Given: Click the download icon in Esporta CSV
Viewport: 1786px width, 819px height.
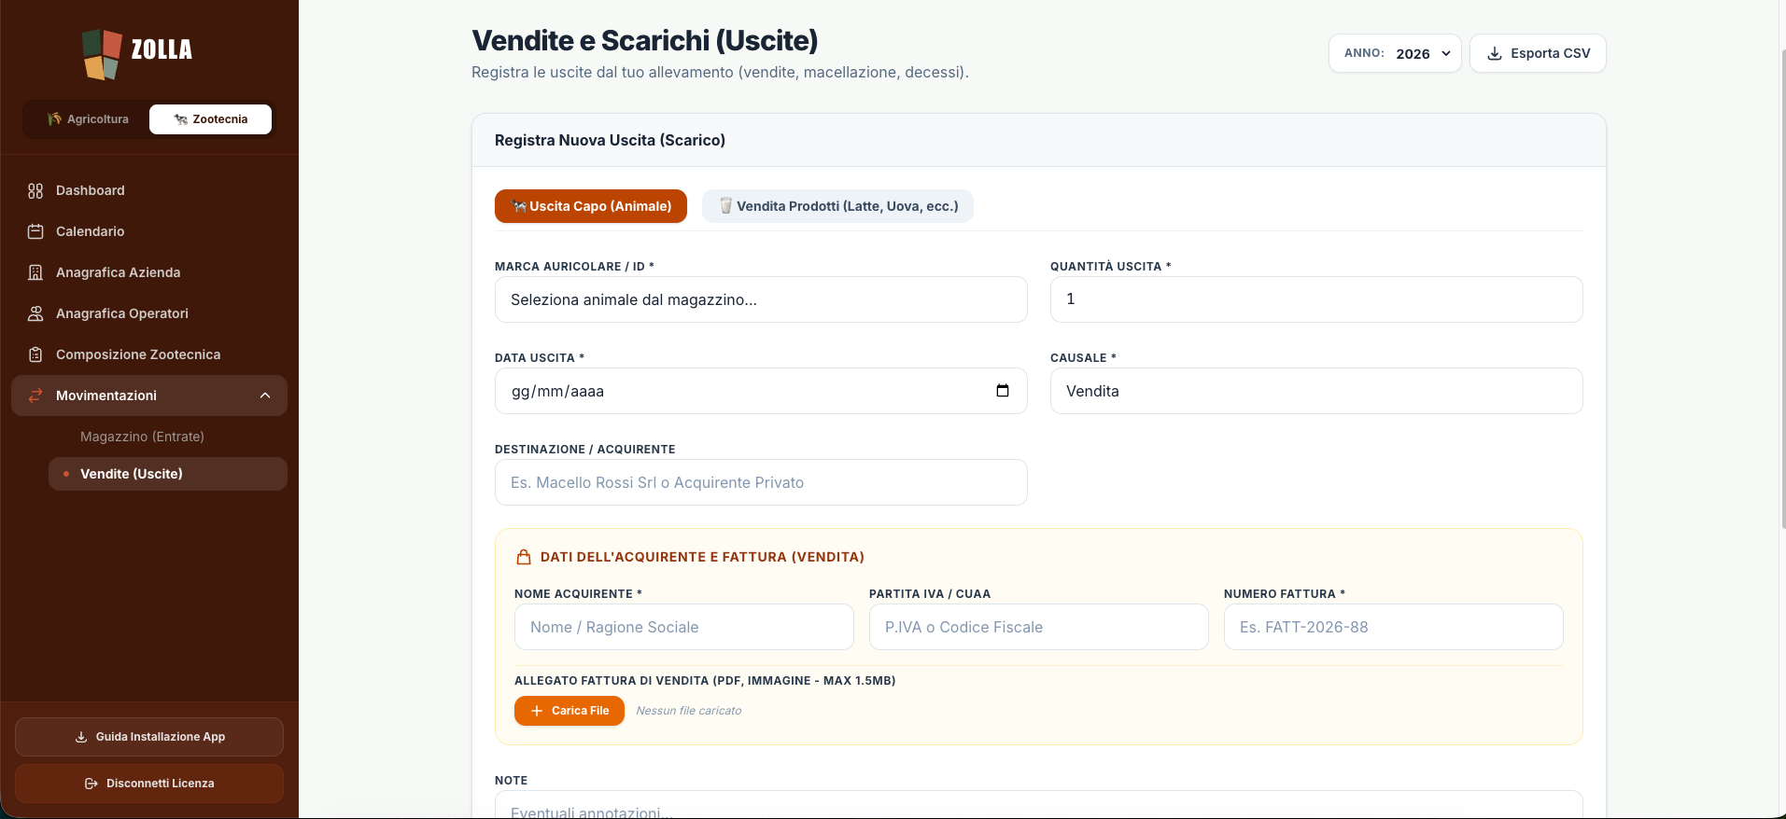Looking at the screenshot, I should pos(1494,53).
